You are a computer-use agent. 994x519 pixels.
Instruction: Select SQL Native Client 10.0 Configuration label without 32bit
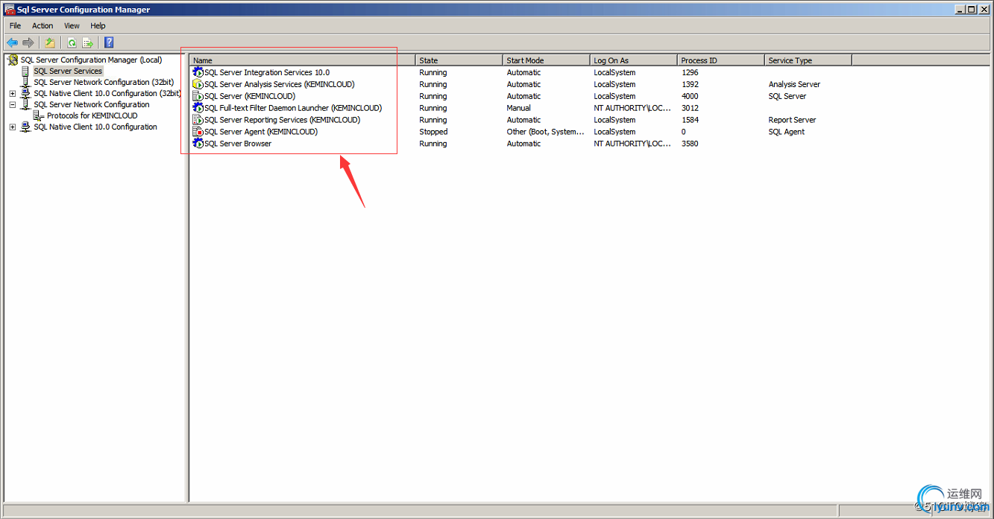click(x=95, y=127)
